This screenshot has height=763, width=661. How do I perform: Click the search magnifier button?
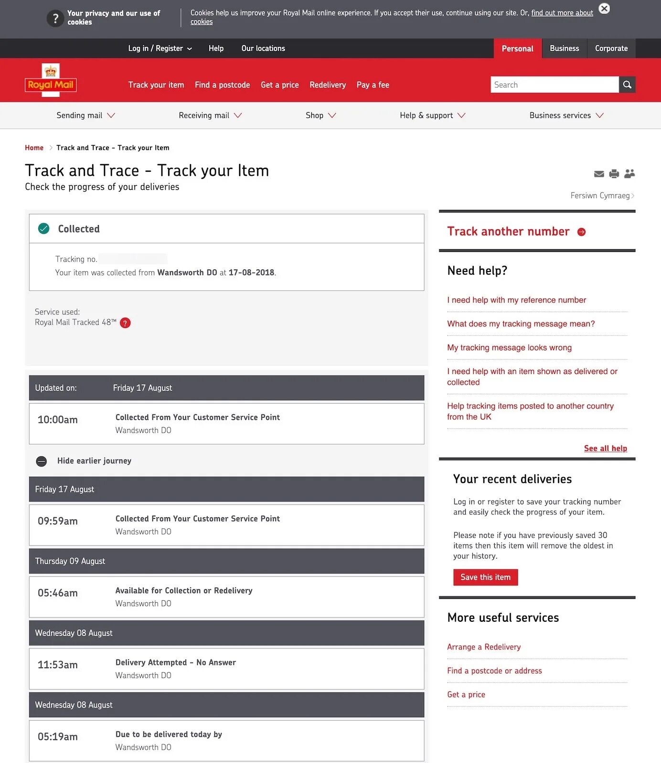[627, 84]
